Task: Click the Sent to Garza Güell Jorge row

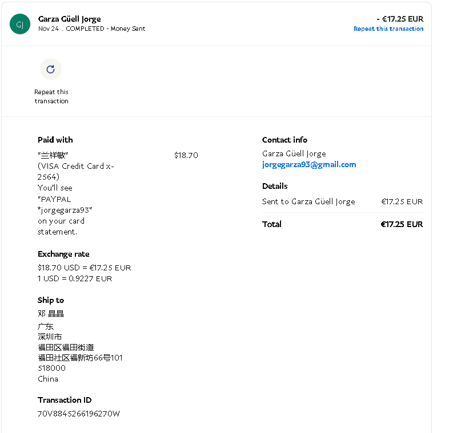Action: (308, 201)
